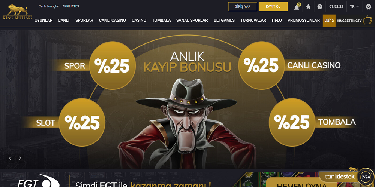This screenshot has width=375, height=187.
Task: Open the settings gear icon
Action: click(369, 7)
